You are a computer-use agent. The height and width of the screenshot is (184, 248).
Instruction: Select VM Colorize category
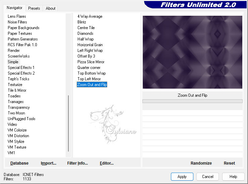[17, 130]
